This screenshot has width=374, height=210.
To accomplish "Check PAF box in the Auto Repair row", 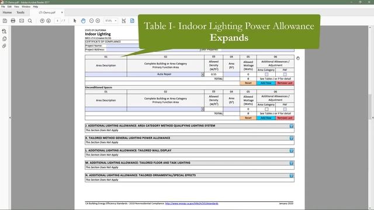I will point(285,74).
